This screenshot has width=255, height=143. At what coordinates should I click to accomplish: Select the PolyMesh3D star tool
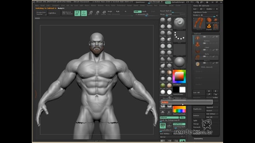point(216,20)
